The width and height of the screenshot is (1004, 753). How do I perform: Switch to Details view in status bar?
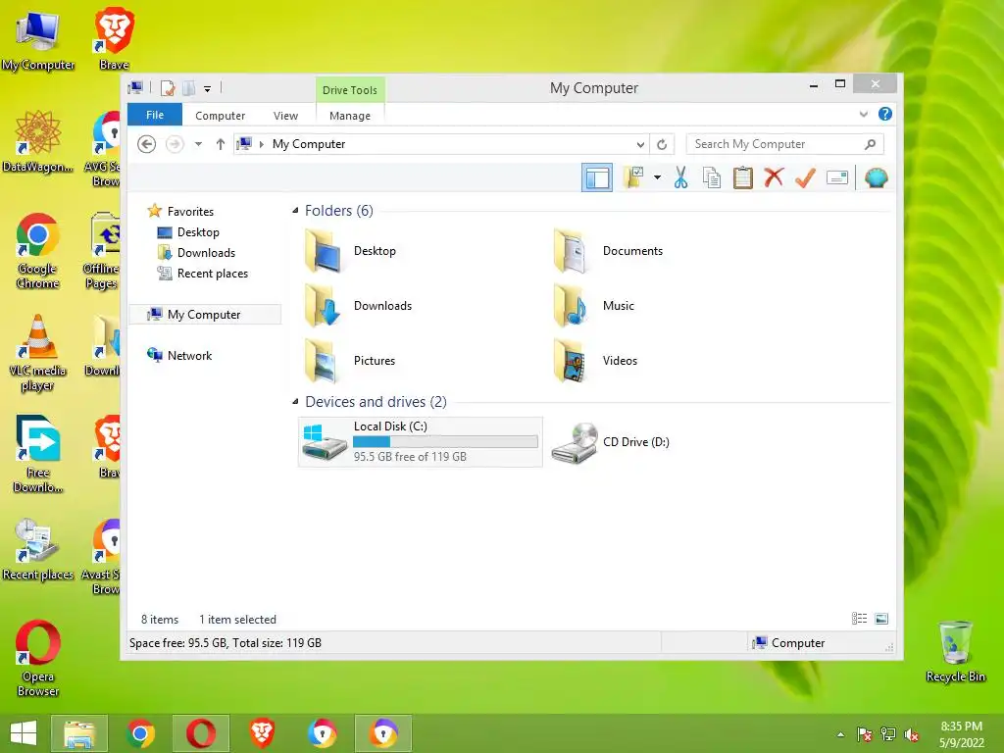[859, 619]
